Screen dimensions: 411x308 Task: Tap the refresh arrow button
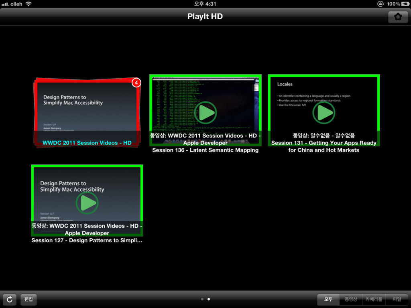(10, 299)
